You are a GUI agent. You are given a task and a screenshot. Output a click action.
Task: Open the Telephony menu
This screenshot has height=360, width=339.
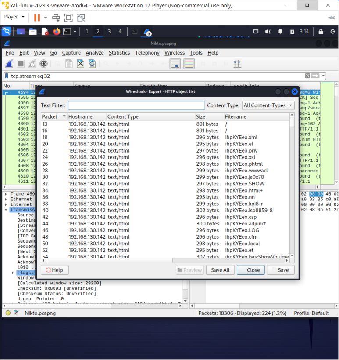click(147, 53)
